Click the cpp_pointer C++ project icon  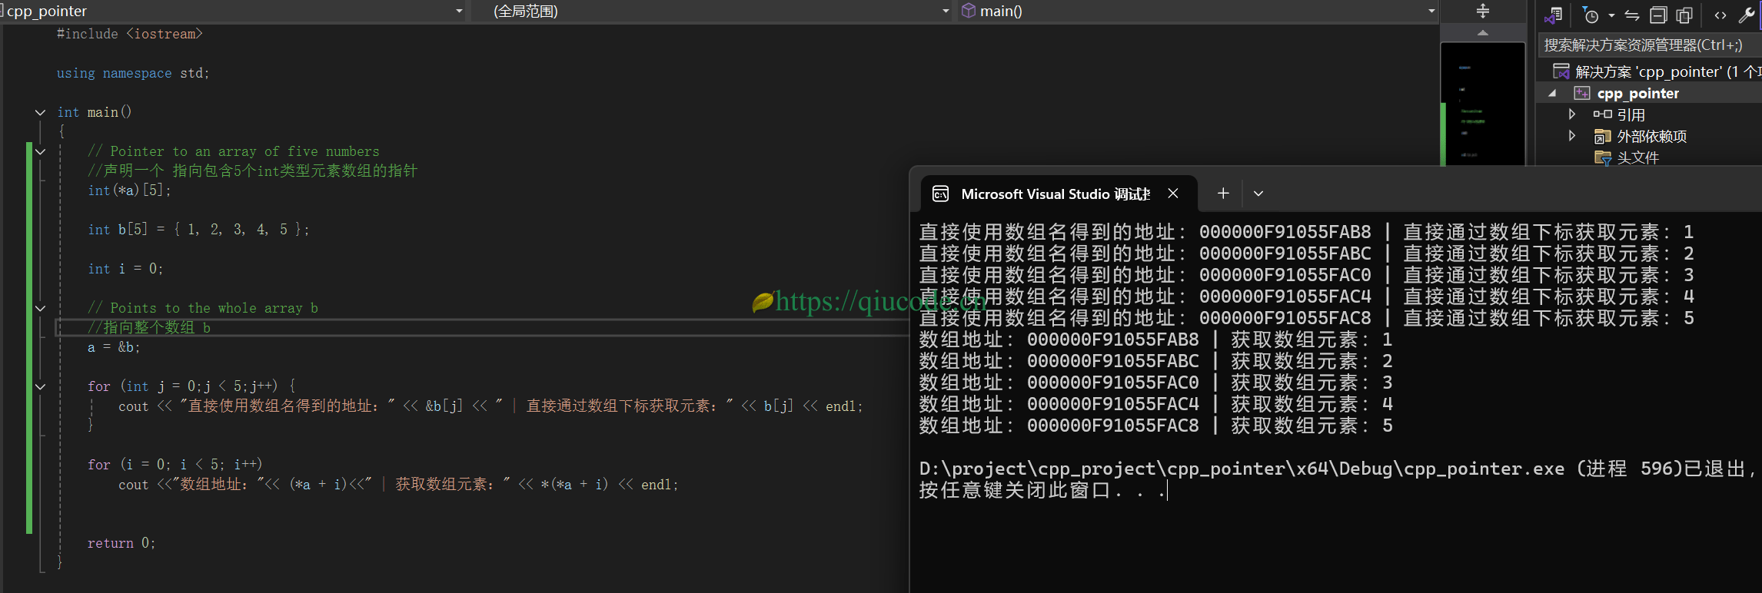[x=1581, y=93]
